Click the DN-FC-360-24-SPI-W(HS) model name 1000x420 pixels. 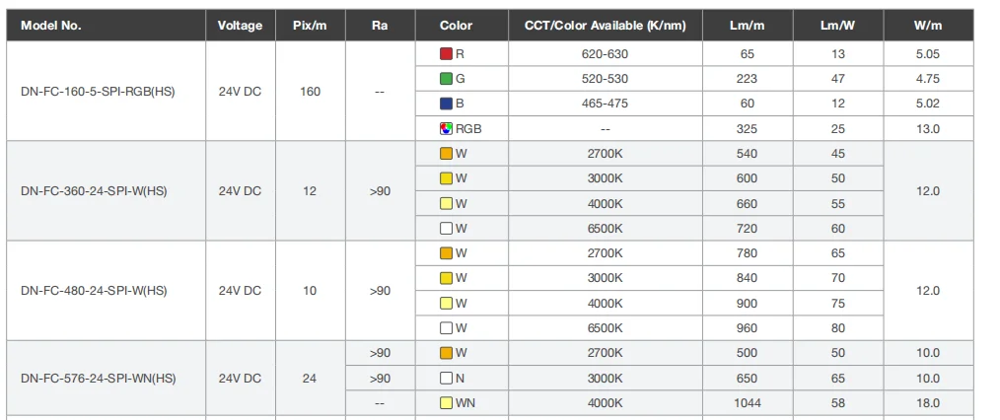(94, 191)
